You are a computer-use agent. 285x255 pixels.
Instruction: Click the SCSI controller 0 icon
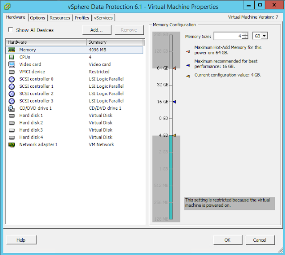12,79
